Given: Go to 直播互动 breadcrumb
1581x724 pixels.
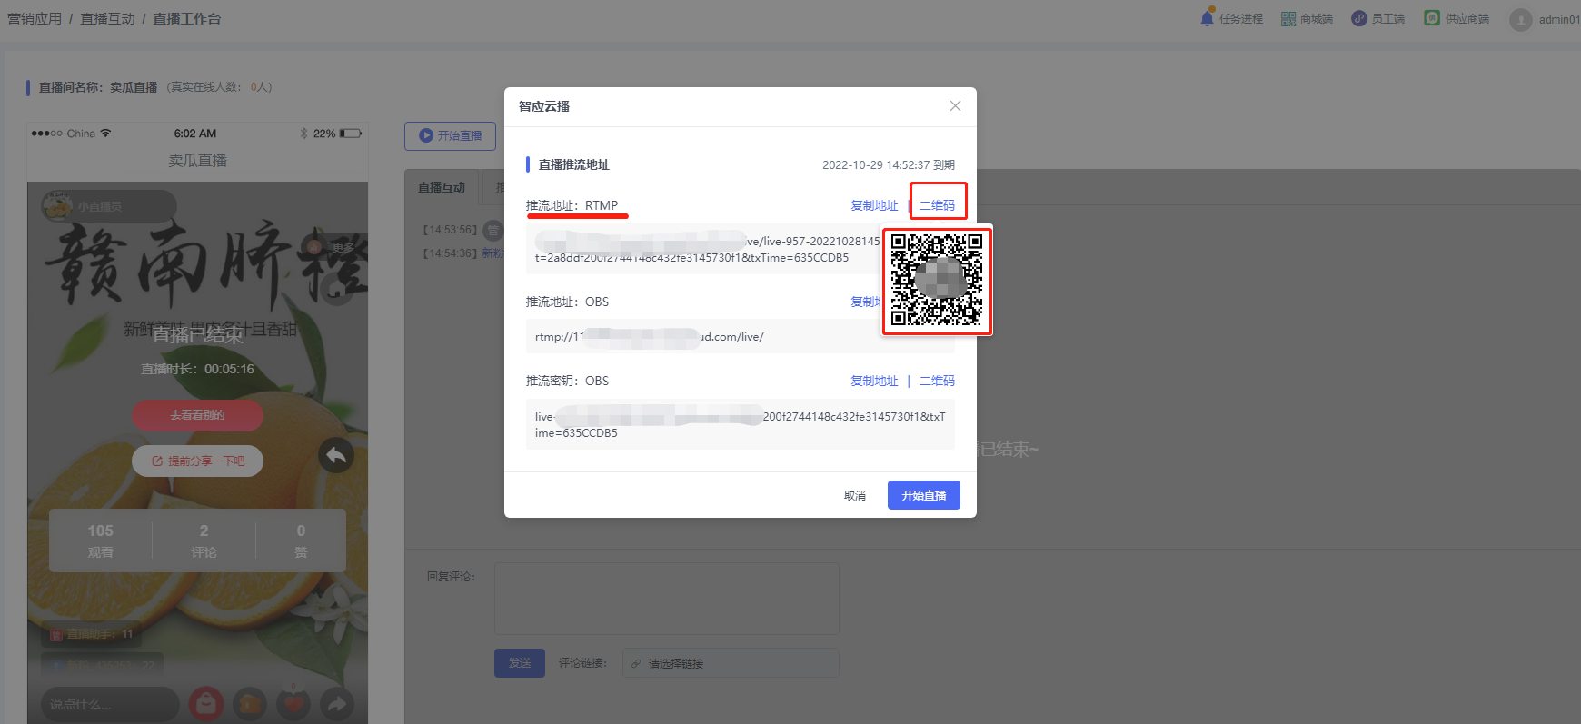Looking at the screenshot, I should coord(107,18).
